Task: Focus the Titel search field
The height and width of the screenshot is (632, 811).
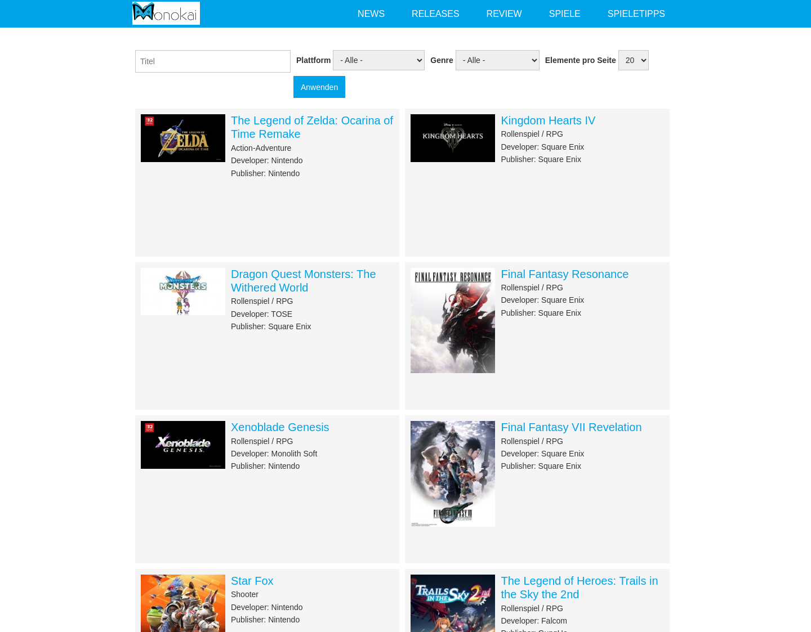Action: tap(213, 61)
